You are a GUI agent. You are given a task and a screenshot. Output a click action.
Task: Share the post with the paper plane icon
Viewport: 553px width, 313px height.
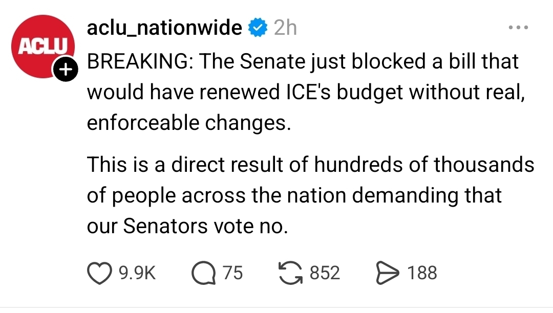pyautogui.click(x=388, y=273)
